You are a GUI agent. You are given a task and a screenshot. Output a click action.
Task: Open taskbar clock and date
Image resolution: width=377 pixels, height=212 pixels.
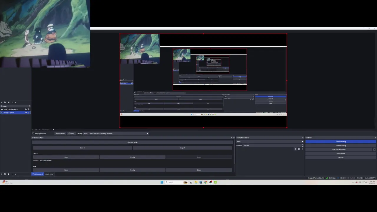click(372, 182)
